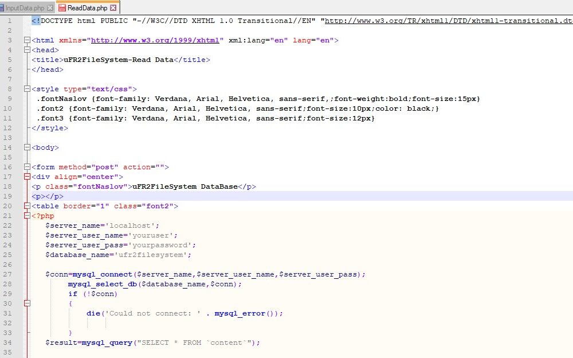Image resolution: width=573 pixels, height=358 pixels.
Task: Open the xhtml1-transitional DTD URL in line 1
Action: click(x=449, y=21)
